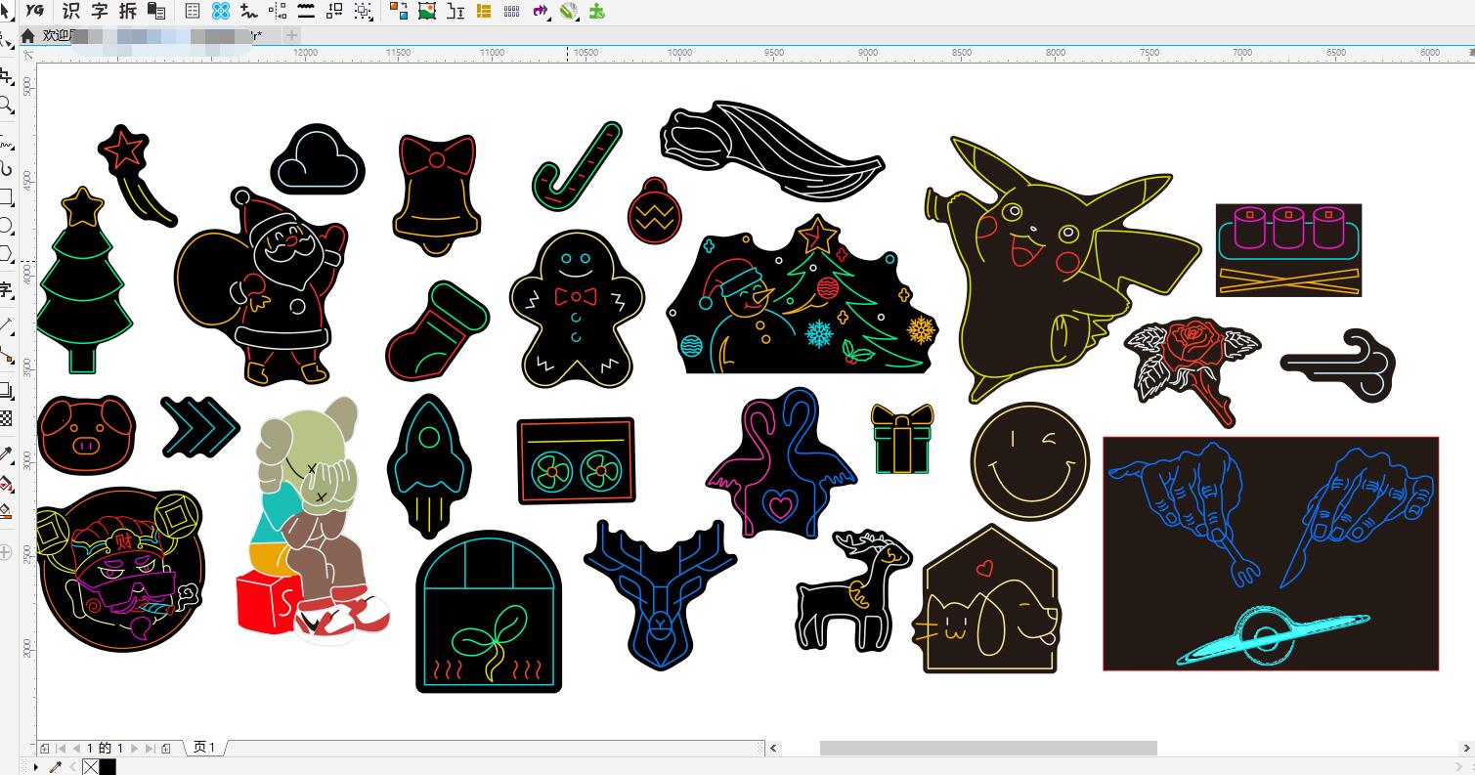Click the wavy line over bar icon
The height and width of the screenshot is (775, 1475).
click(x=306, y=11)
